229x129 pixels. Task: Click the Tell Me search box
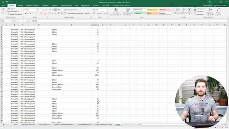click(121, 6)
